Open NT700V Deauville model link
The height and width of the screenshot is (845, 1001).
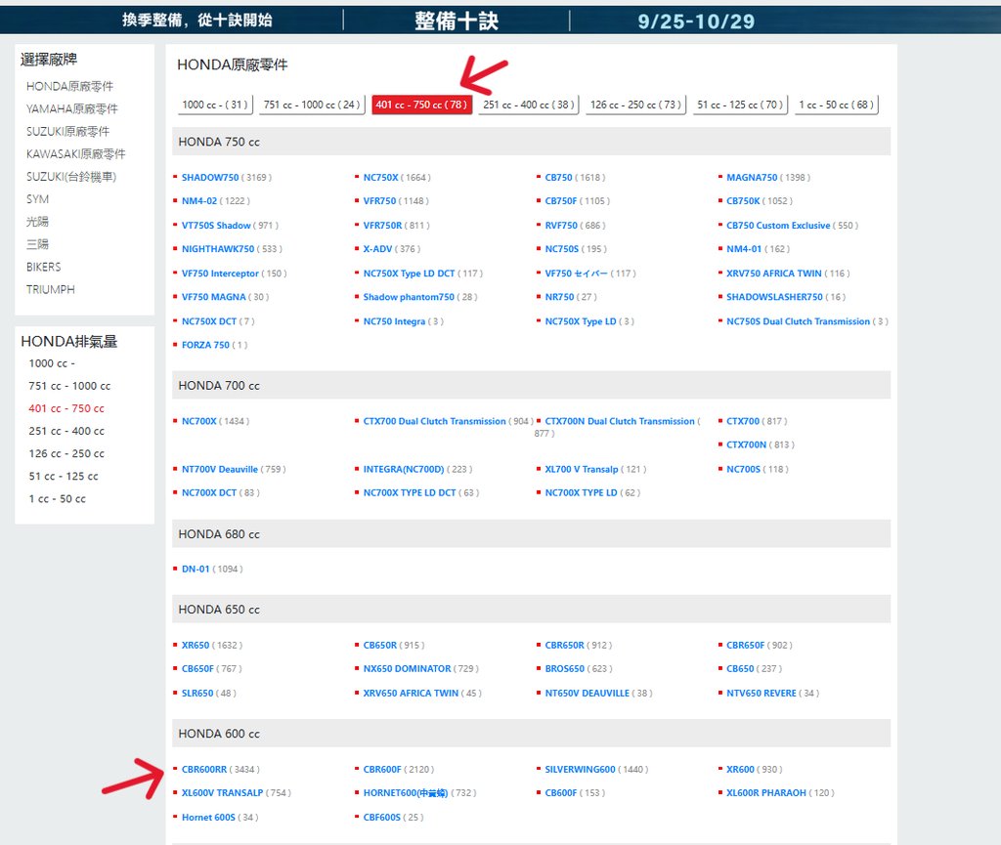point(220,469)
